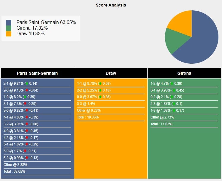Click the green up arrow in 1-1 row
Viewport: 222px width, 181px height.
100,84
